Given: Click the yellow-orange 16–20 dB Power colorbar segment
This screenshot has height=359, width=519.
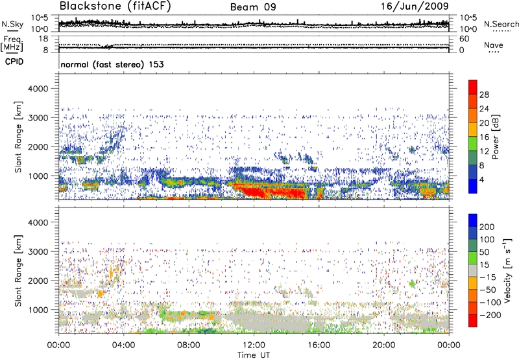Looking at the screenshot, I should click(473, 130).
